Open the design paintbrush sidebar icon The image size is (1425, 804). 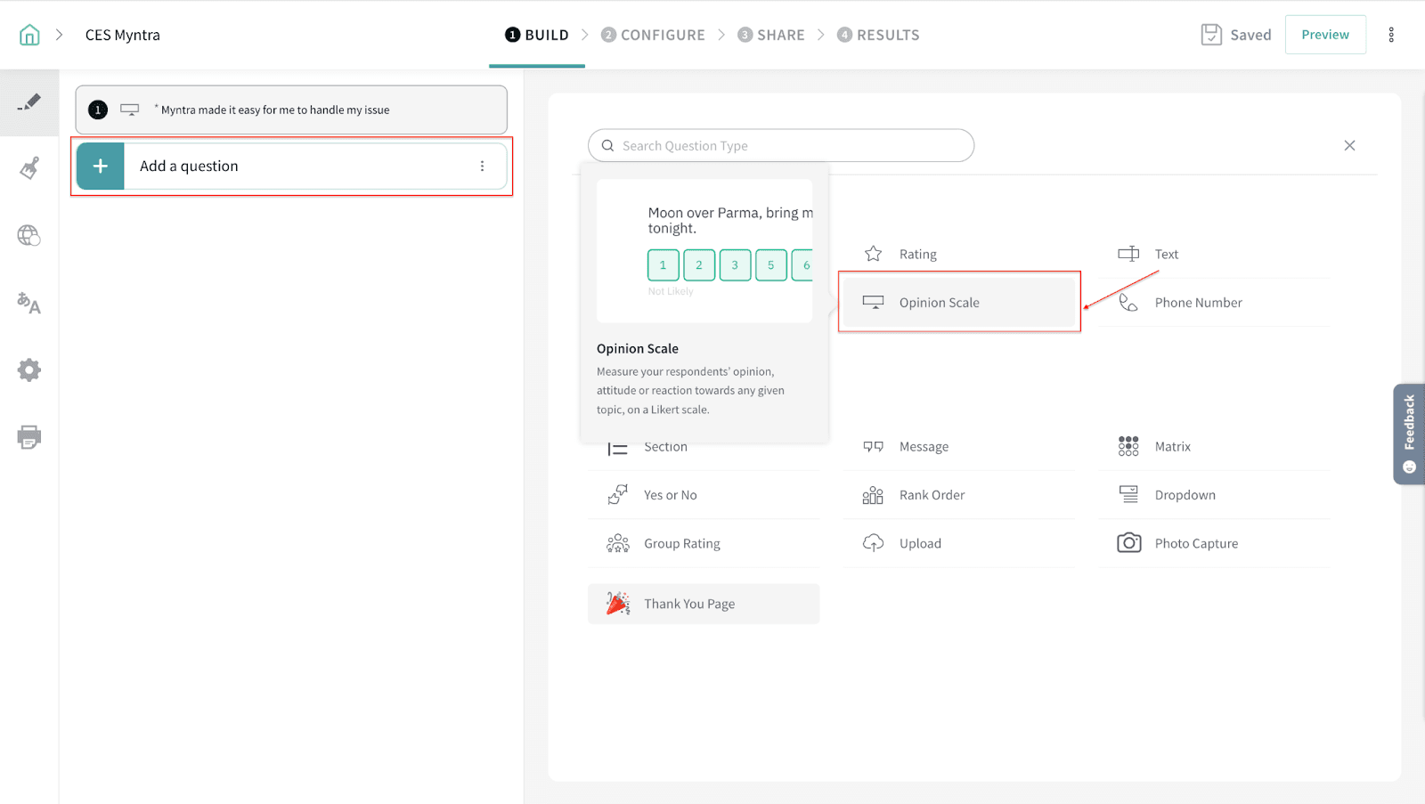coord(29,168)
